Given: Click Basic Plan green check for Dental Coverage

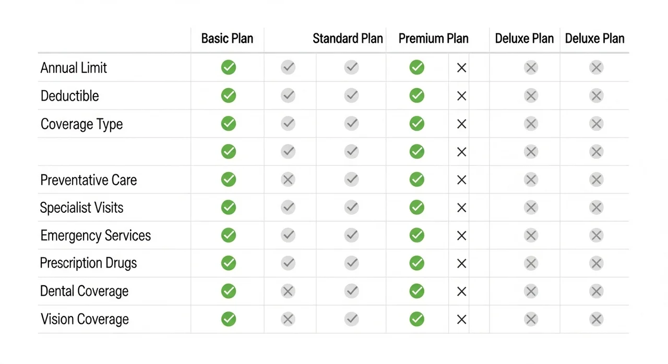Looking at the screenshot, I should point(228,291).
